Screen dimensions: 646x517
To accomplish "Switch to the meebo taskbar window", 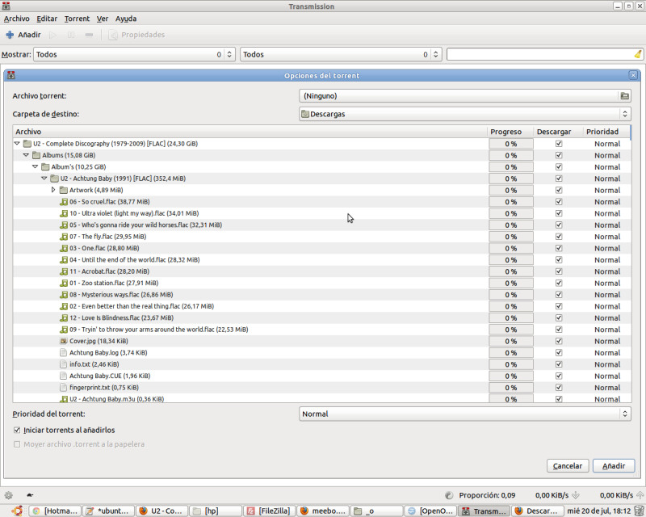I will (x=322, y=511).
